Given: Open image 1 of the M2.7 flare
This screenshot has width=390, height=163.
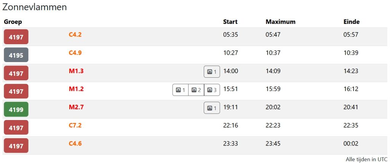Looking at the screenshot, I should pyautogui.click(x=212, y=108).
